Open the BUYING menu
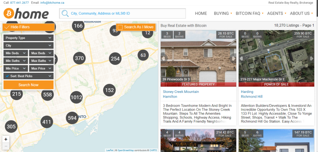Screen dimensions: 318x152 point(223,14)
